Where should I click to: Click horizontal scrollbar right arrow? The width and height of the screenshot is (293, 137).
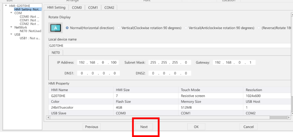point(289,118)
